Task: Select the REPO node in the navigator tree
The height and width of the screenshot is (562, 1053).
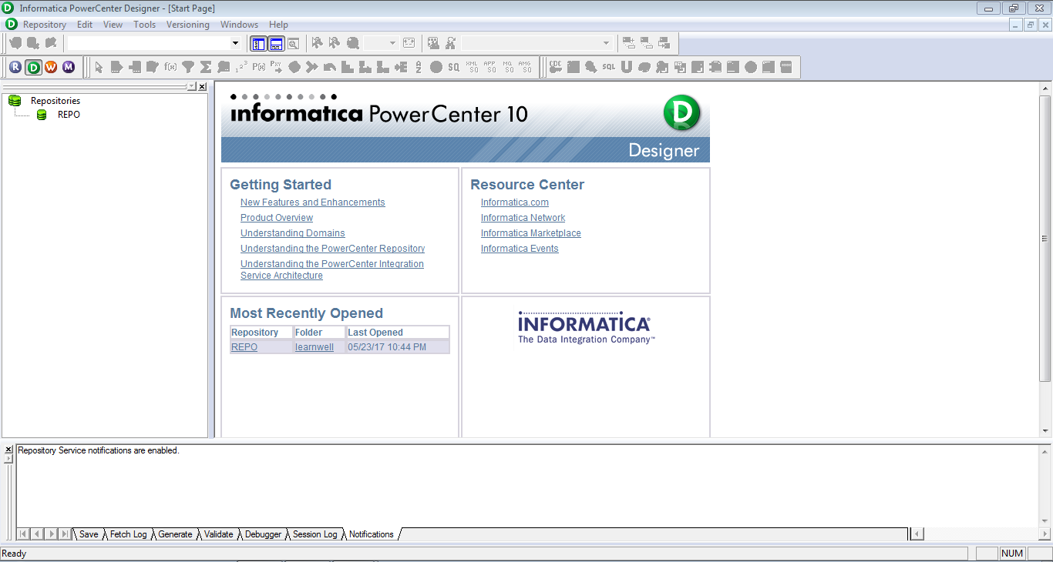Action: tap(69, 115)
